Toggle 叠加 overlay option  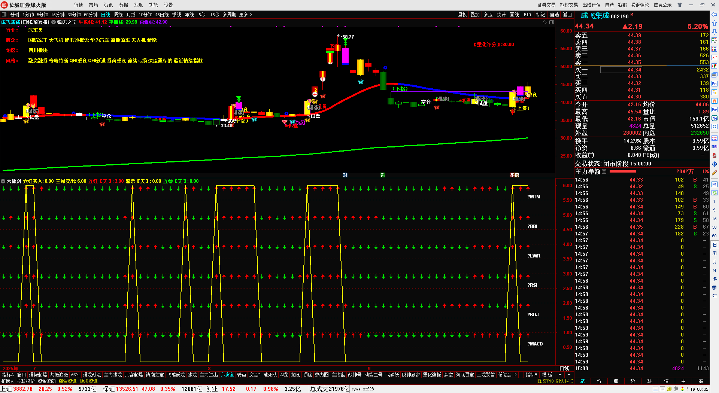pos(475,15)
